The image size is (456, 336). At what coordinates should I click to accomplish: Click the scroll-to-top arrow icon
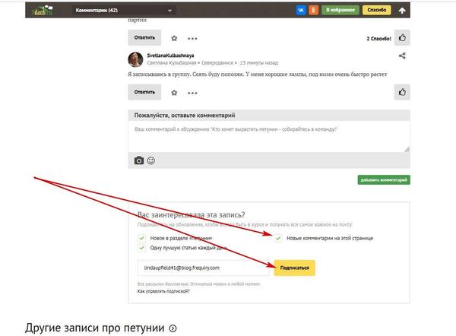coord(402,11)
